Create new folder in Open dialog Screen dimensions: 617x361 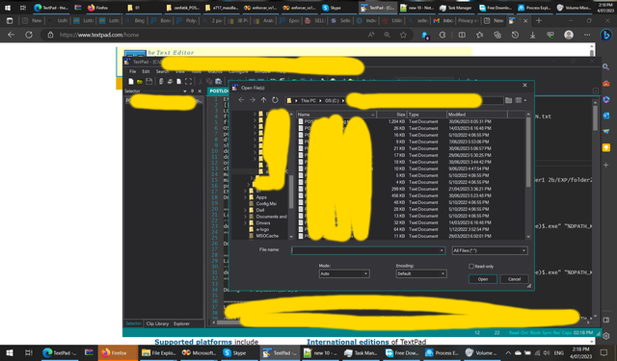(x=509, y=100)
